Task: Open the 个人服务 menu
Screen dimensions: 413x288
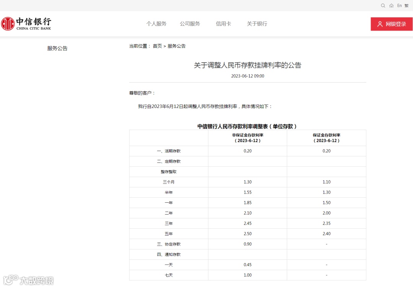Action: pyautogui.click(x=156, y=24)
